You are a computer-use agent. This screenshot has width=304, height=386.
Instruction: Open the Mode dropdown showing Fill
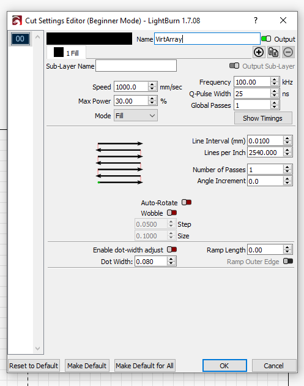[136, 115]
